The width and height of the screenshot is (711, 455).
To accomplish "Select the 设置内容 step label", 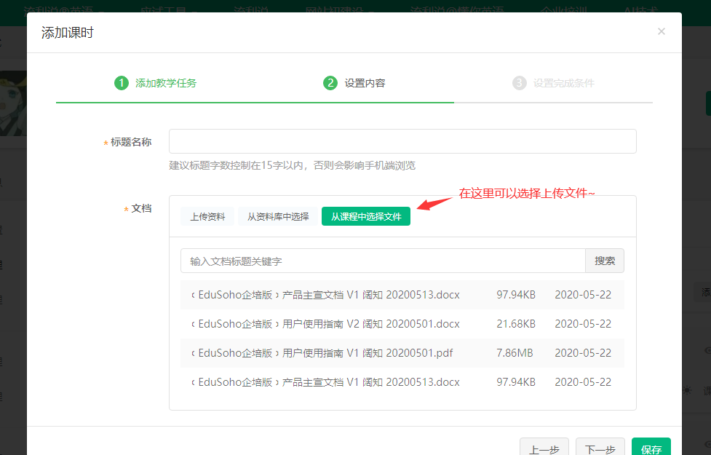I will click(x=365, y=83).
